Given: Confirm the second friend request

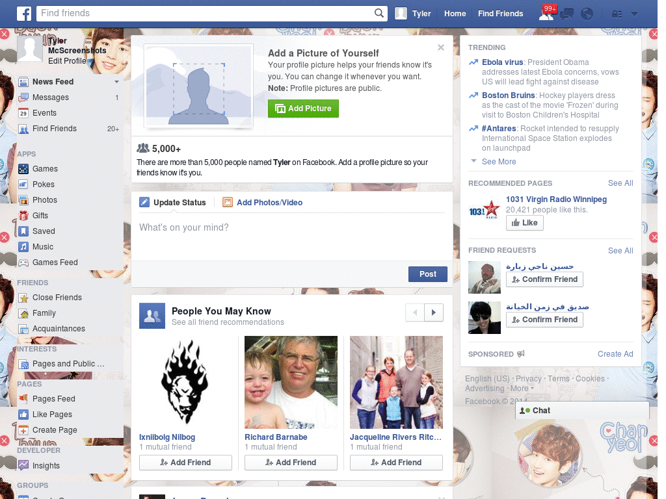Looking at the screenshot, I should point(544,320).
